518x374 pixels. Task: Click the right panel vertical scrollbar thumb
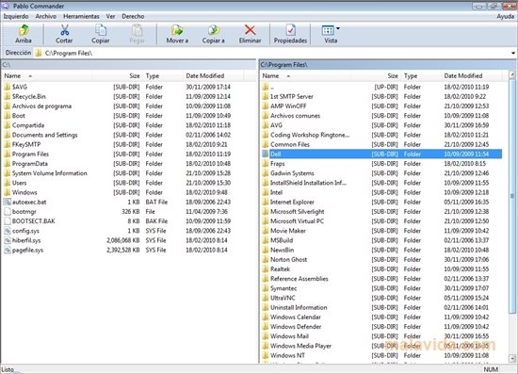tap(512, 196)
